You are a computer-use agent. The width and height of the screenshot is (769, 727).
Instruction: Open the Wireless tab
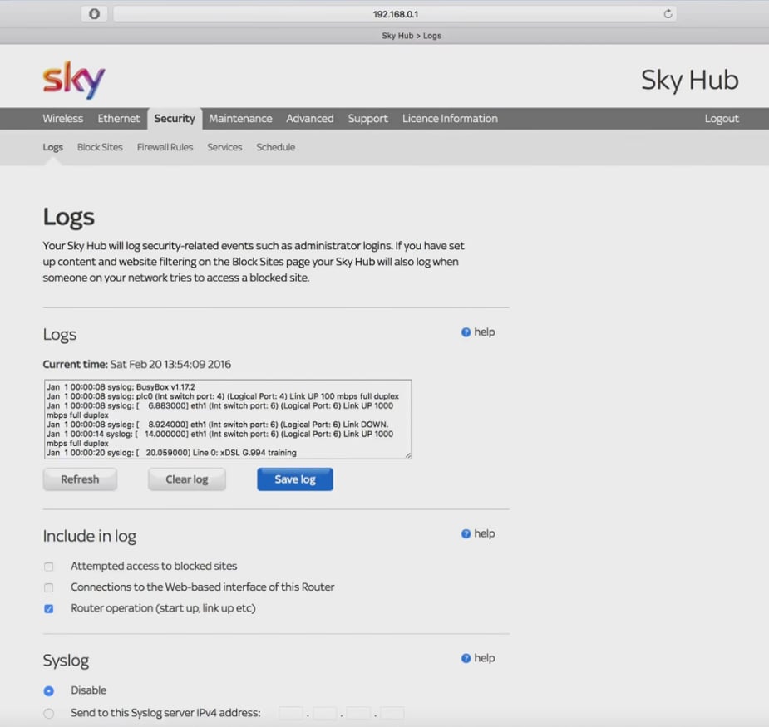pos(63,119)
